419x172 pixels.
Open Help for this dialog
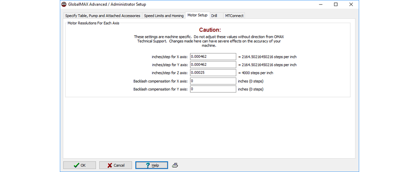pyautogui.click(x=152, y=165)
